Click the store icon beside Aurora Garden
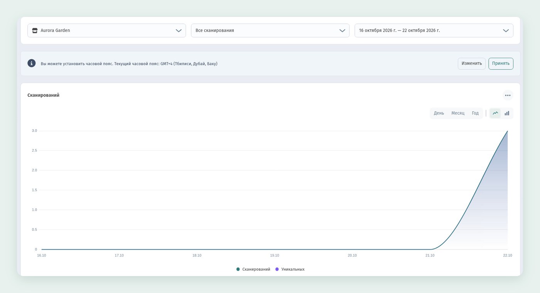540x293 pixels. pos(35,30)
